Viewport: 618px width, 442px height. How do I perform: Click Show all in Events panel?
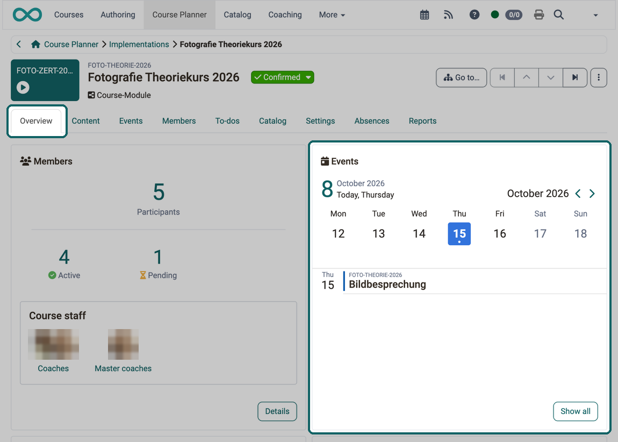point(576,411)
